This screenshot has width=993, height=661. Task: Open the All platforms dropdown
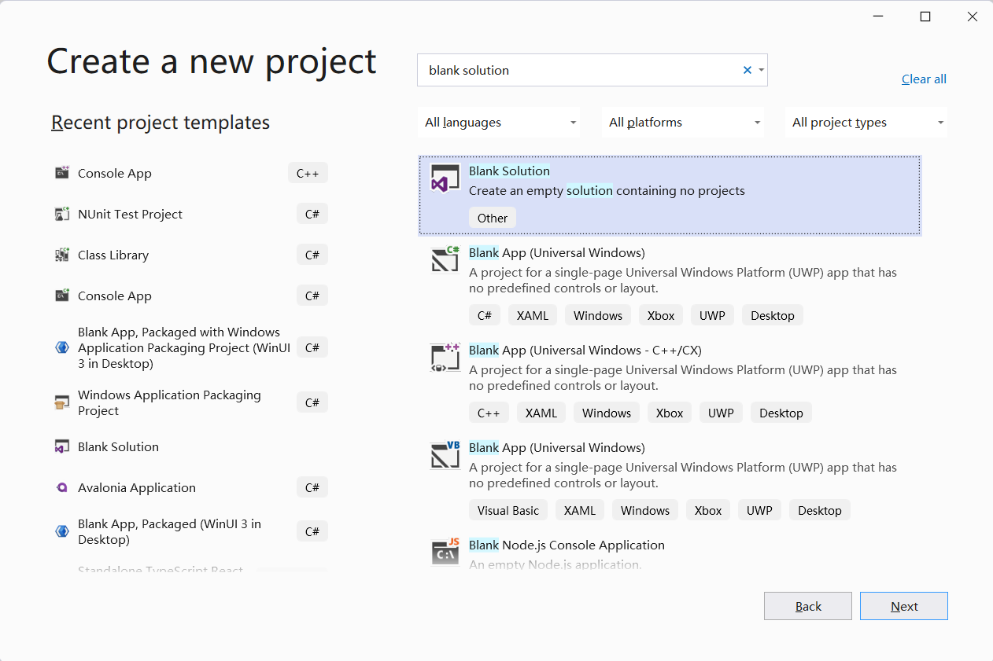pyautogui.click(x=683, y=123)
